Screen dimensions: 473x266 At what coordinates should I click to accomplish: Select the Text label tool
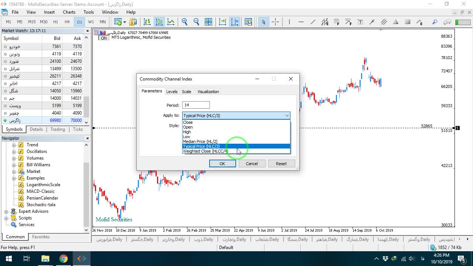click(x=360, y=22)
